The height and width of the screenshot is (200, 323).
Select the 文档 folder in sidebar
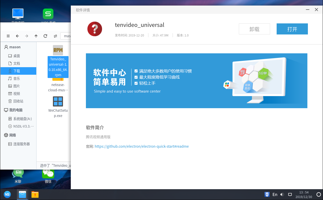(18, 63)
